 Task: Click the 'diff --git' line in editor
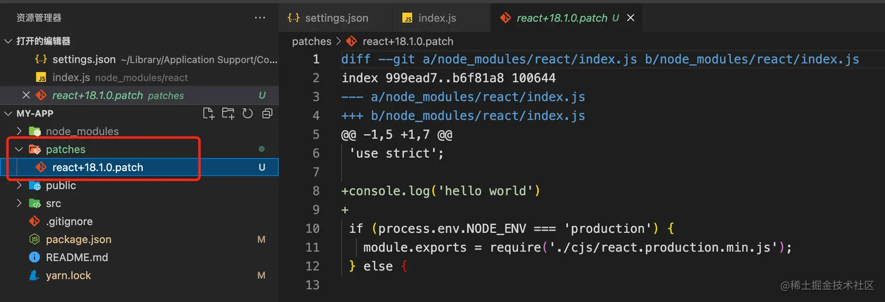[x=600, y=60]
